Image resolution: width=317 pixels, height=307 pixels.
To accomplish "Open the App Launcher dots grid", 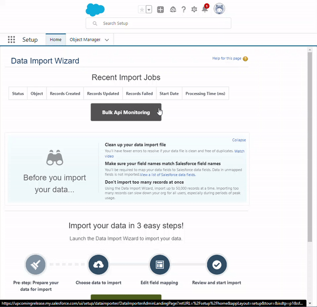I will pos(12,40).
